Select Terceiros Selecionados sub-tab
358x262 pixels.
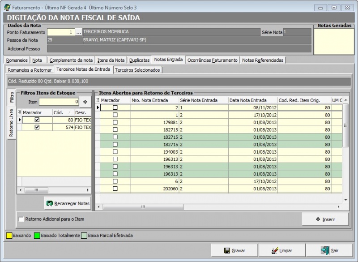coord(137,70)
